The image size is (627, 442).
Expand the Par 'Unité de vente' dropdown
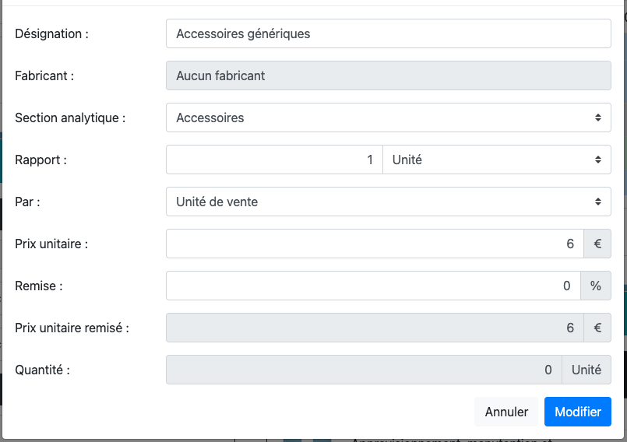[x=388, y=202]
